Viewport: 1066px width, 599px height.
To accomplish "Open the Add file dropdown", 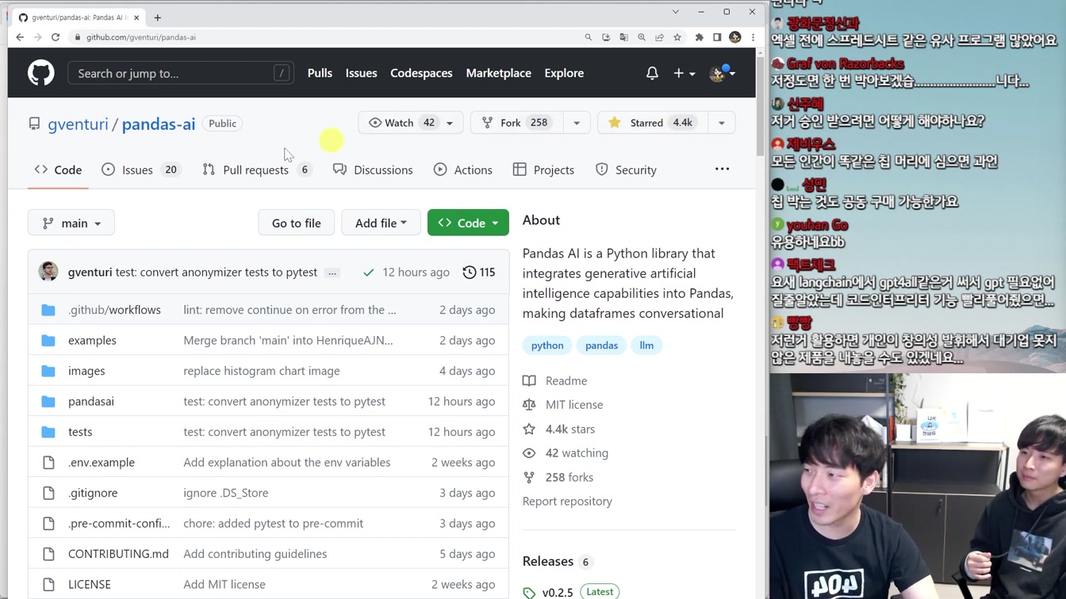I will (381, 223).
